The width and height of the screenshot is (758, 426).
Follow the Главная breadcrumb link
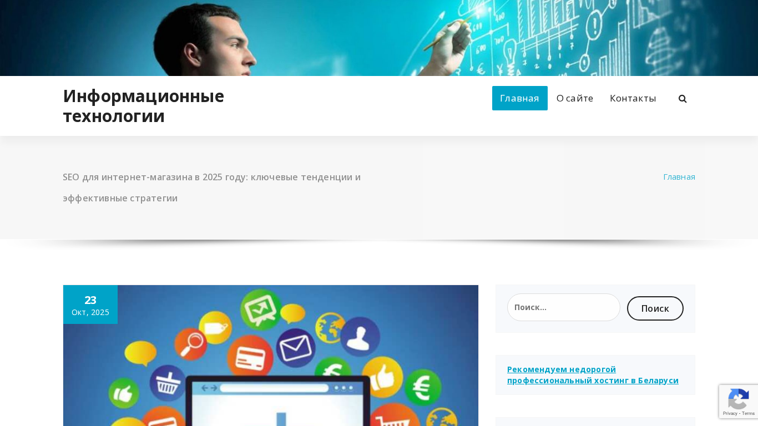[679, 177]
